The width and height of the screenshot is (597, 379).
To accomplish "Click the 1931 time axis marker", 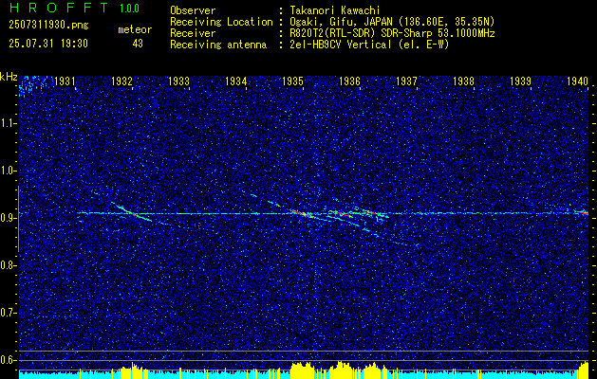I will coord(65,81).
